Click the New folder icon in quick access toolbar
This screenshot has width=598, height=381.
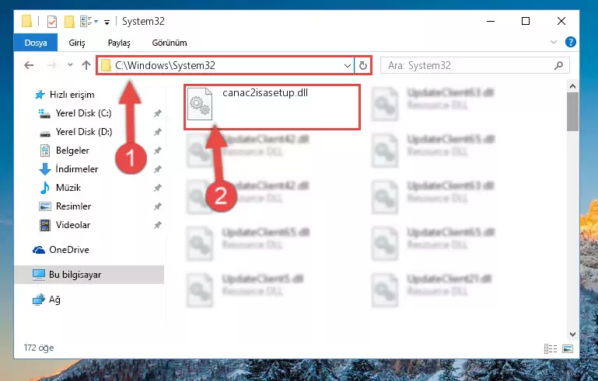point(69,22)
